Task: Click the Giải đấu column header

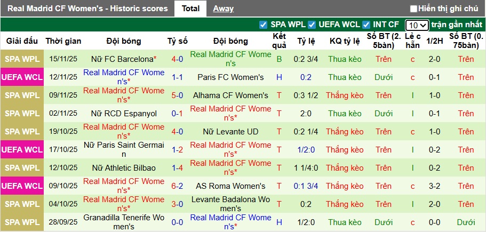Action: click(x=22, y=41)
